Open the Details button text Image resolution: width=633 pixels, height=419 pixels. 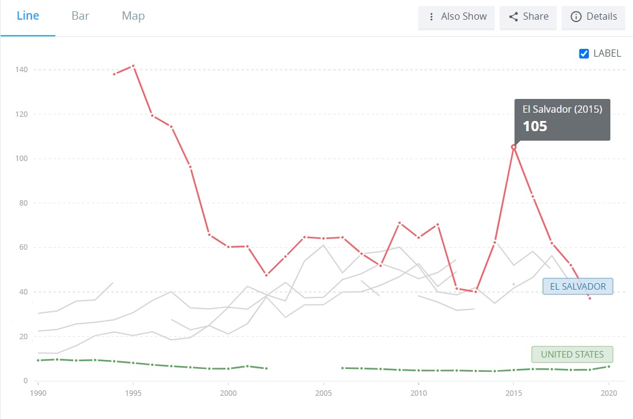tap(601, 17)
